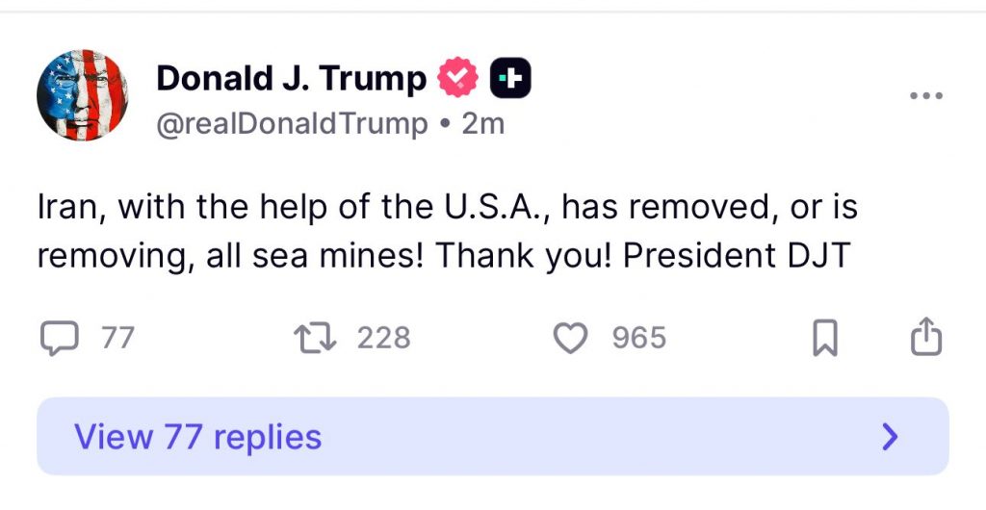Click the 965 like count
The image size is (986, 510).
click(638, 338)
